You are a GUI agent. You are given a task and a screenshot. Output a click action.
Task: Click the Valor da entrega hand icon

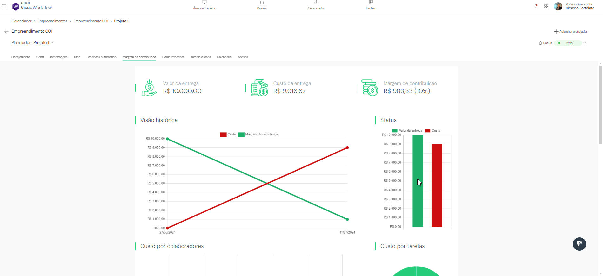coord(149,88)
